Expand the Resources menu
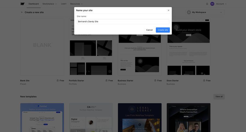 (76, 4)
